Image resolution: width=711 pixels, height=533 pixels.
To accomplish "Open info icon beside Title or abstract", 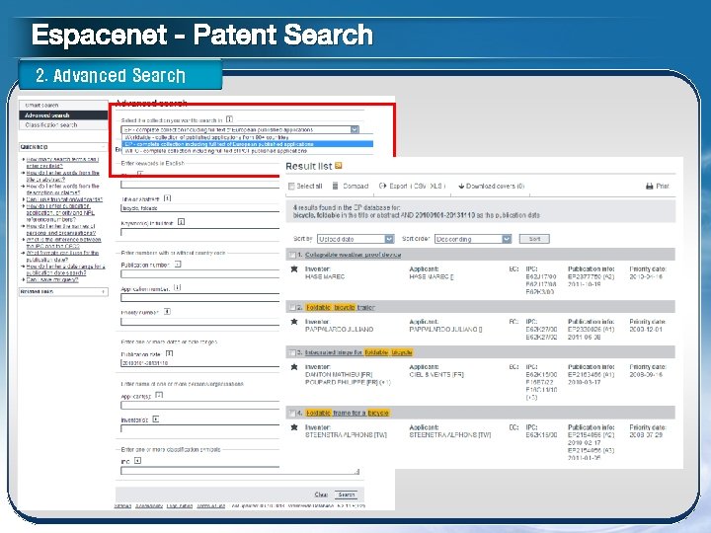I will tap(167, 198).
